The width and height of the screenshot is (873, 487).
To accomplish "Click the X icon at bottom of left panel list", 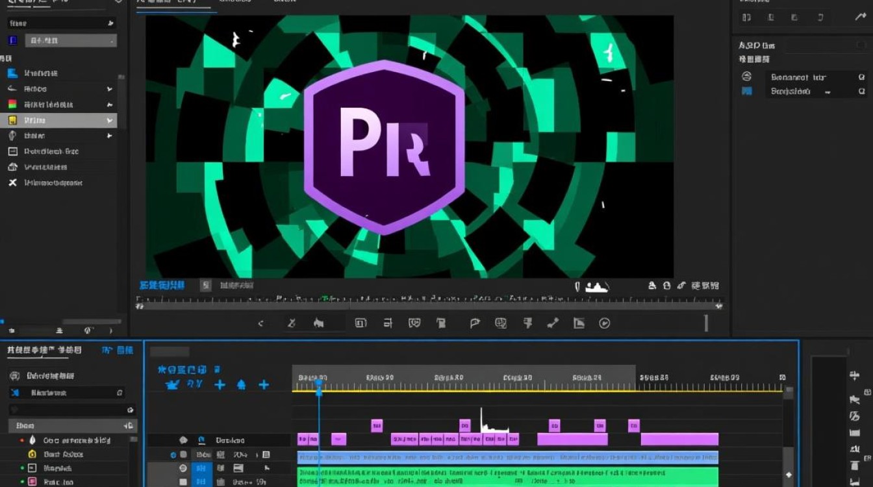I will click(12, 182).
